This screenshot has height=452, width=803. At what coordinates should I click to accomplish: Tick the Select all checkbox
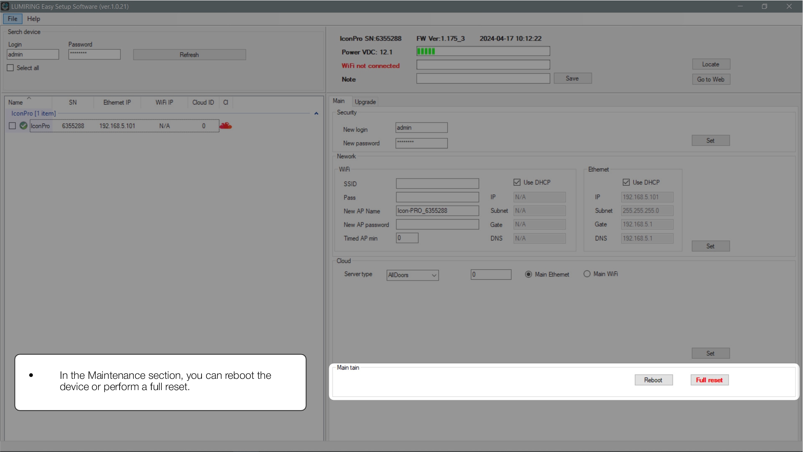(x=10, y=68)
